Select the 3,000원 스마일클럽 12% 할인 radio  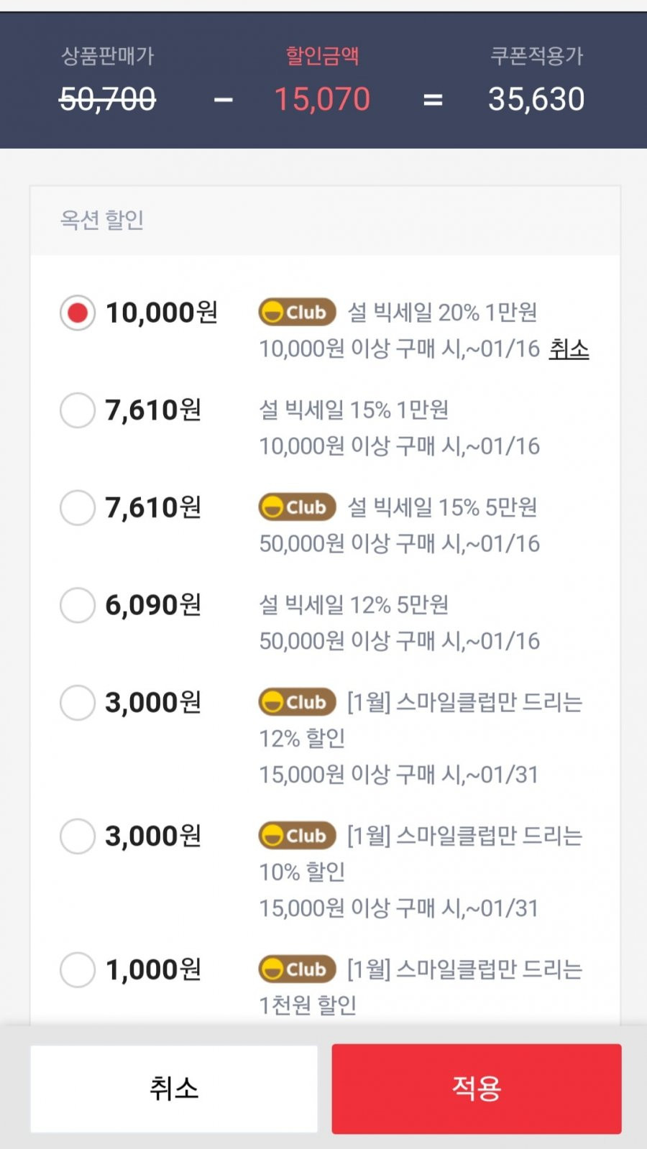click(x=78, y=703)
